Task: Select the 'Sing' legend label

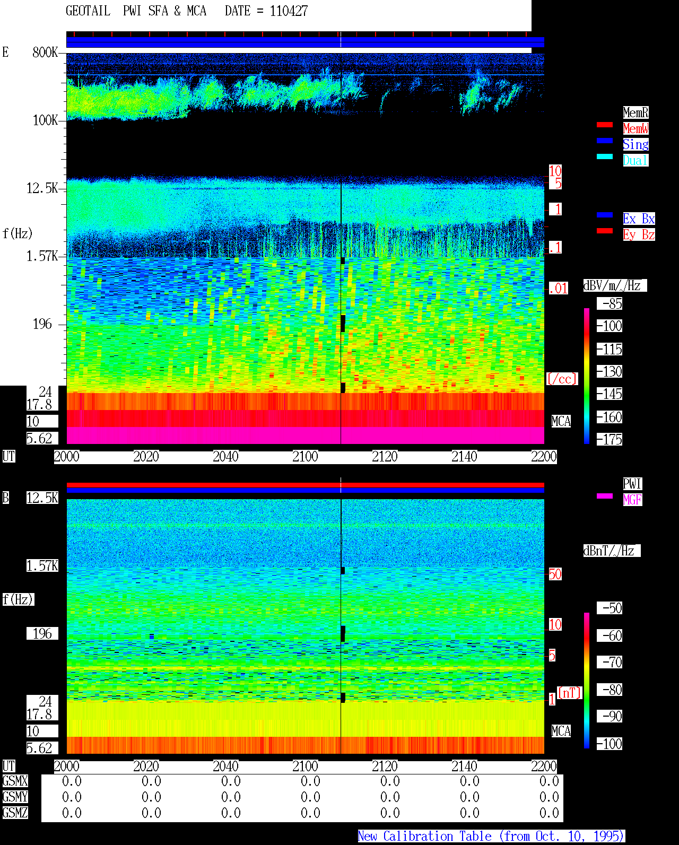Action: (x=636, y=144)
